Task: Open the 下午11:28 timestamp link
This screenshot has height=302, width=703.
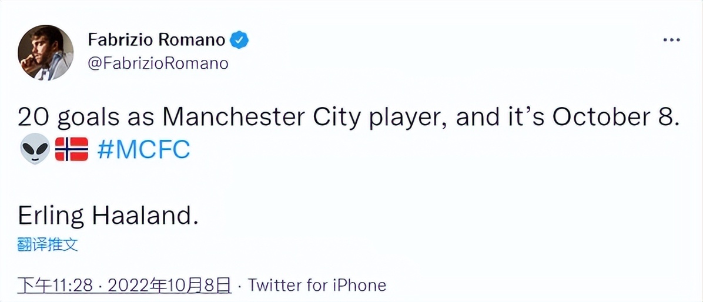Action: click(55, 286)
